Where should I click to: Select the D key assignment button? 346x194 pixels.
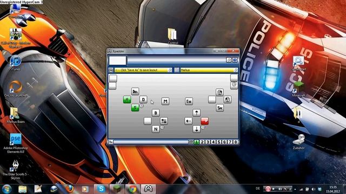pyautogui.click(x=143, y=99)
